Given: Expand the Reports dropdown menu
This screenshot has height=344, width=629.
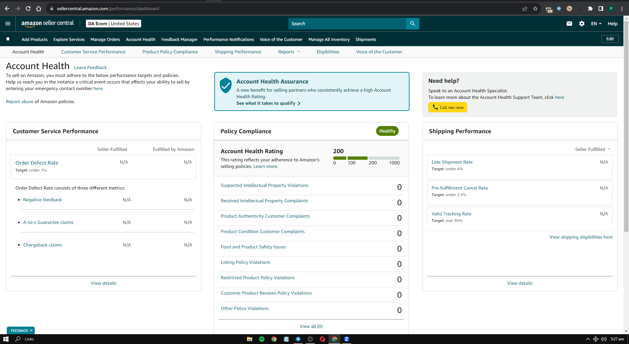Looking at the screenshot, I should coord(289,52).
